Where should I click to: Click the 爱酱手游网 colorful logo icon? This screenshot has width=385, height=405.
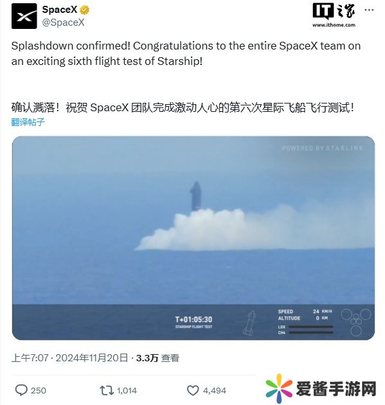pos(279,388)
